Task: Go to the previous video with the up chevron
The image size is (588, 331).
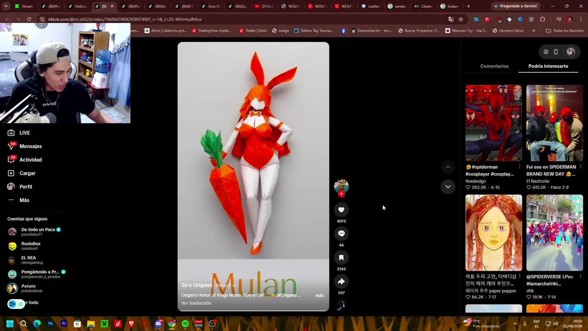Action: [x=448, y=167]
